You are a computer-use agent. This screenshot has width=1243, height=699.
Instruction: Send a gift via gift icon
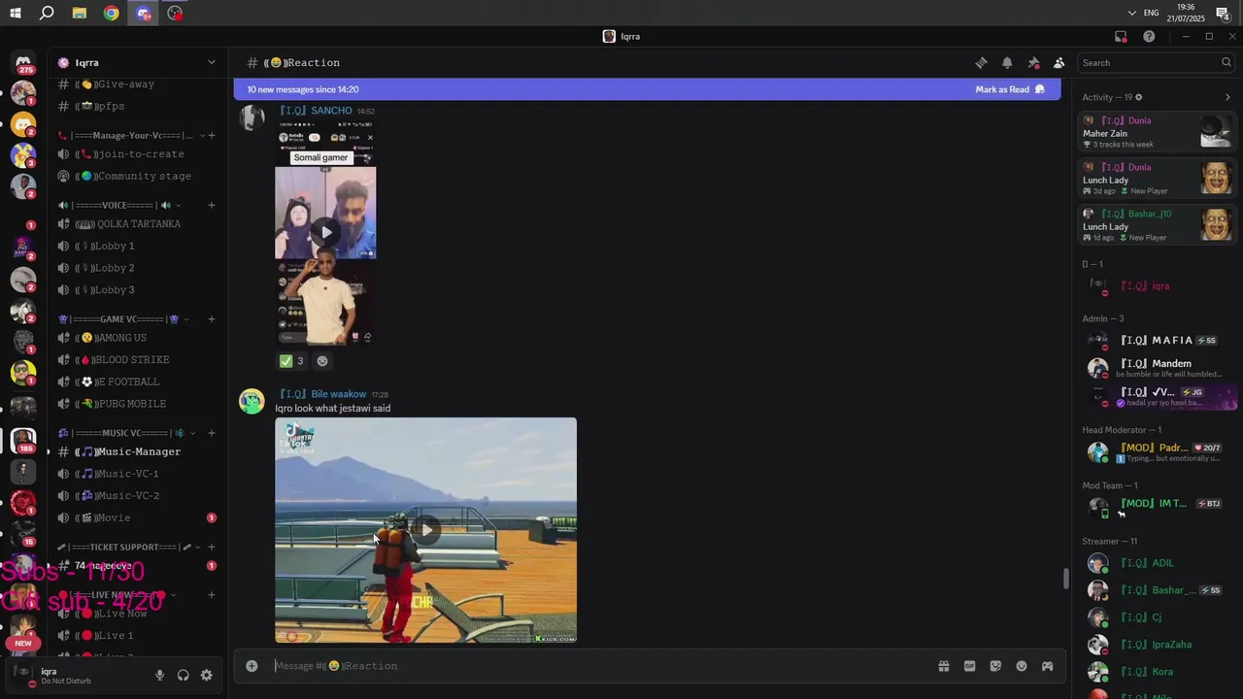(x=943, y=666)
